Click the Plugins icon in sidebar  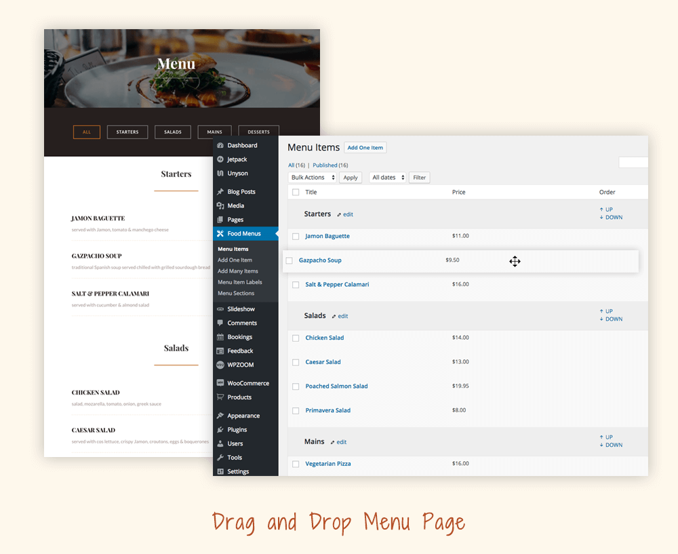click(x=220, y=429)
